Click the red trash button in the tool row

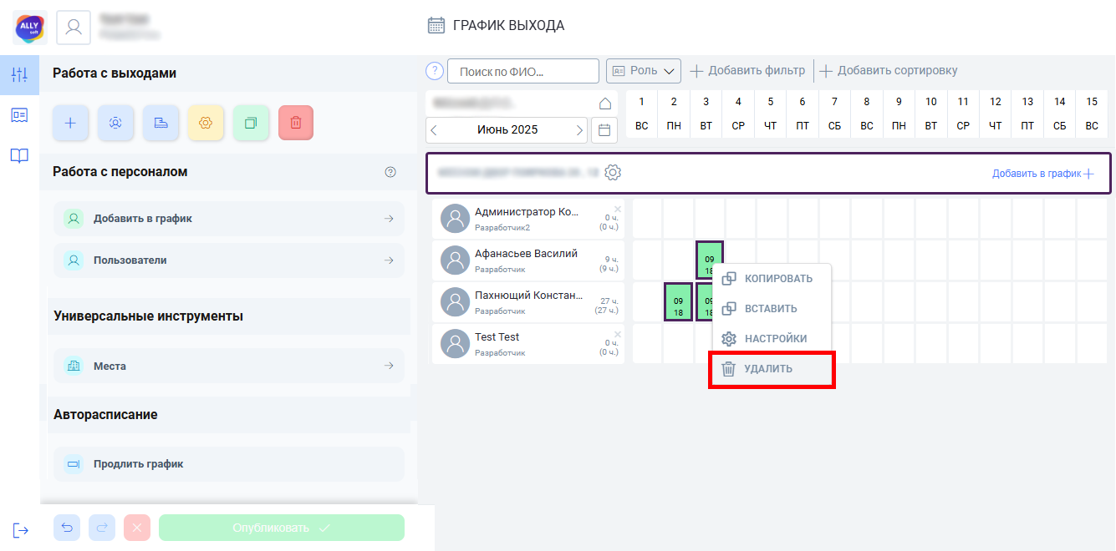(296, 123)
